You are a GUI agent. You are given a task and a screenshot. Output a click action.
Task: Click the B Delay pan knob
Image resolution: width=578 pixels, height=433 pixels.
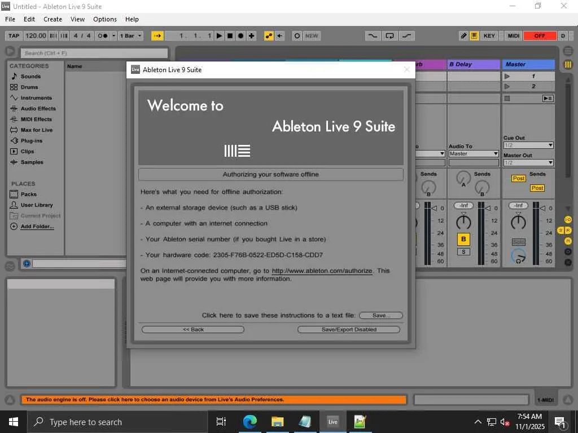463,222
